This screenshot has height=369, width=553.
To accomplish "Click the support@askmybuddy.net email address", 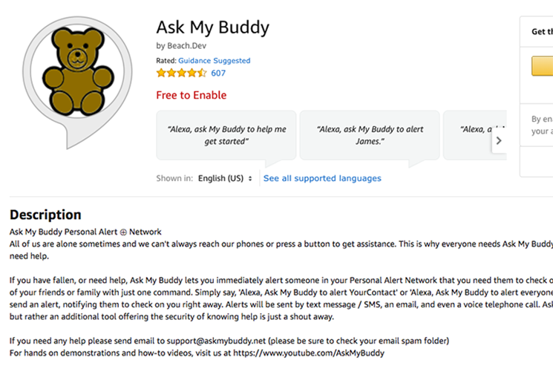I will pos(216,341).
